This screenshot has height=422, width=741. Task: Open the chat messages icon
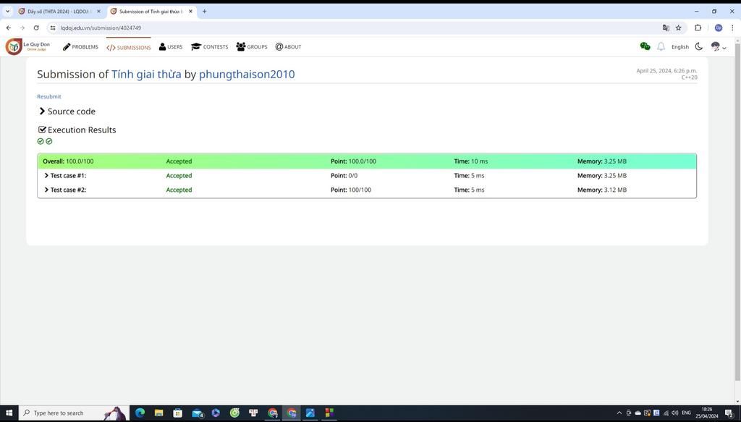tap(645, 46)
